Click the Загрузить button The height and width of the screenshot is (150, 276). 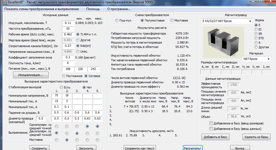pyautogui.click(x=86, y=148)
